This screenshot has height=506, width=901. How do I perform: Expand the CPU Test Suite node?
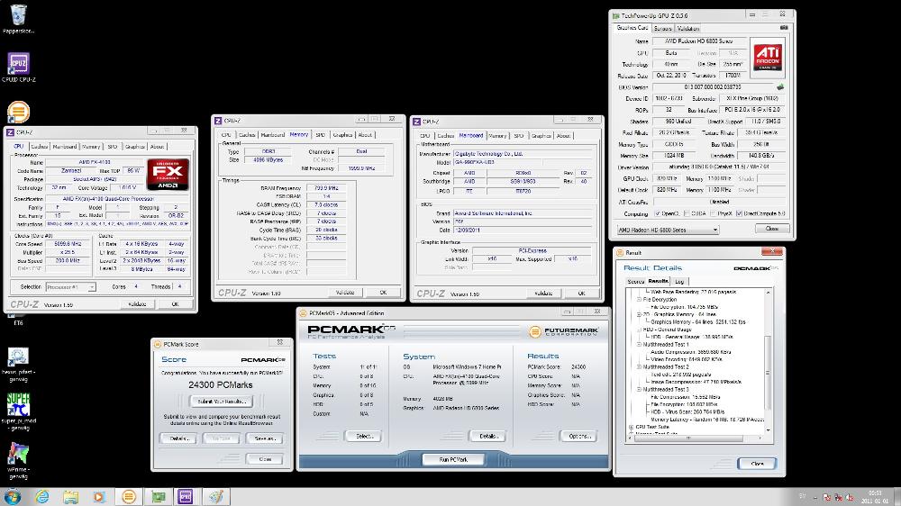pyautogui.click(x=632, y=428)
